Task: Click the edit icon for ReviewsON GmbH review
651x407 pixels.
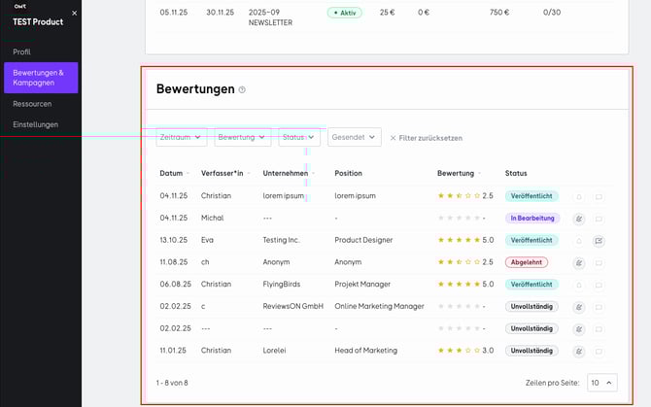Action: point(579,306)
